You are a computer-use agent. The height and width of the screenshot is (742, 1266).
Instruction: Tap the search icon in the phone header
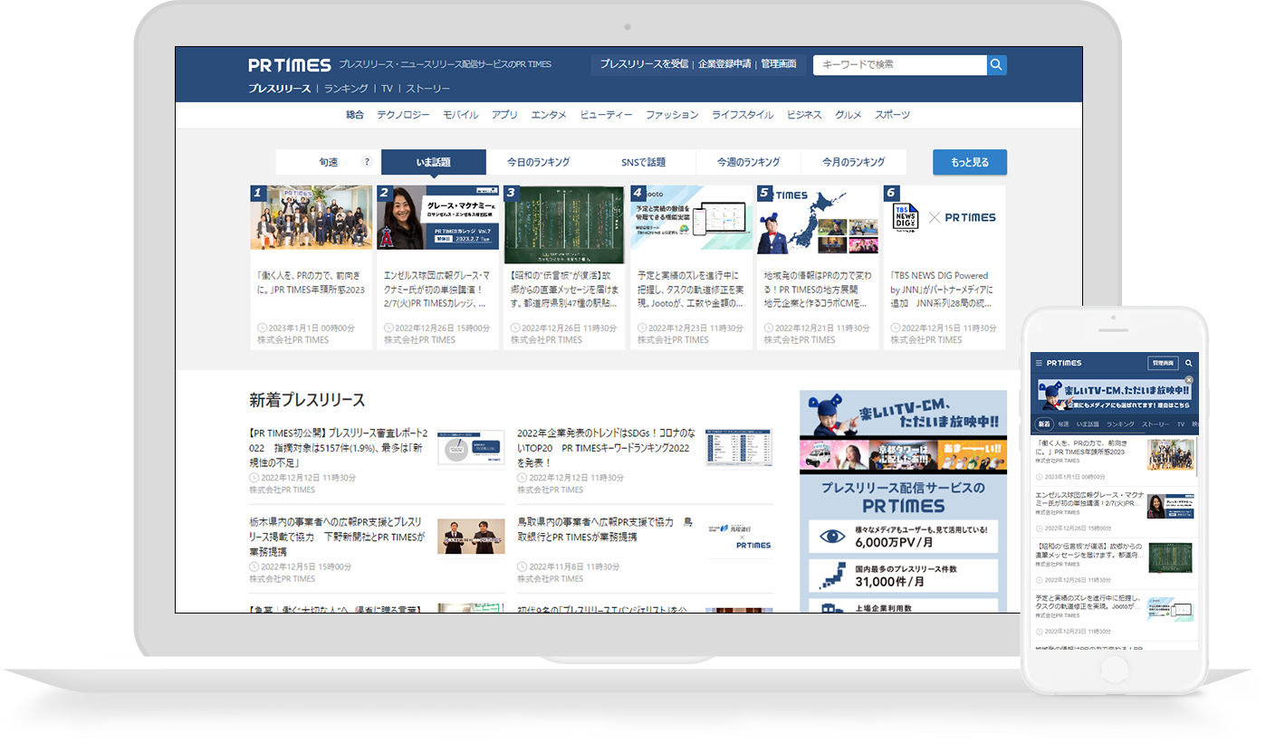pos(1189,363)
